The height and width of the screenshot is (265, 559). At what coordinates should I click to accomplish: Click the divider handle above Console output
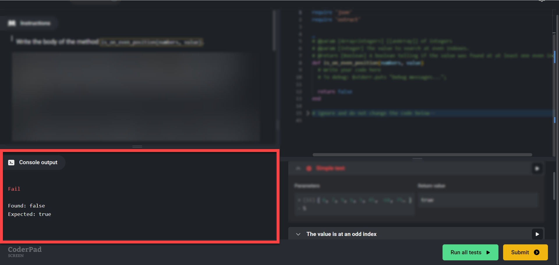[137, 147]
